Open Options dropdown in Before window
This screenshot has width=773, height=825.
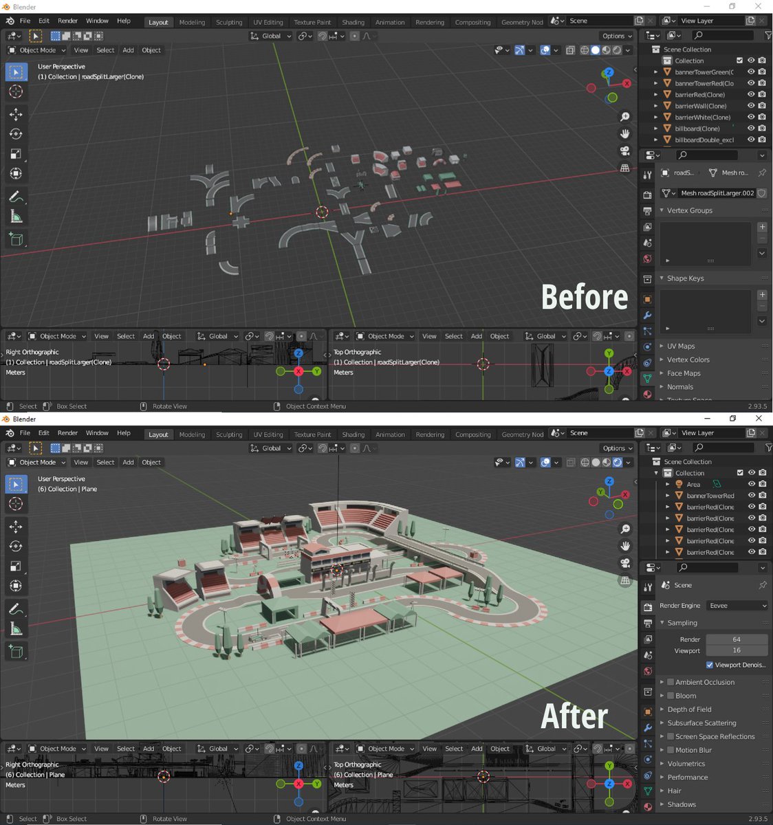coord(617,36)
